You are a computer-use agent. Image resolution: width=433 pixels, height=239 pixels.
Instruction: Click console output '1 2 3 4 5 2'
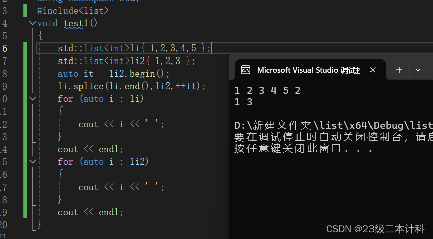[x=267, y=90]
